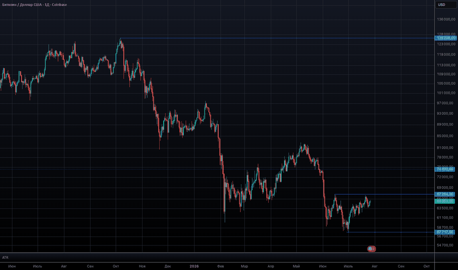Viewport: 458px width, 270px height.
Task: Open the USD currency selector
Action: click(x=446, y=5)
